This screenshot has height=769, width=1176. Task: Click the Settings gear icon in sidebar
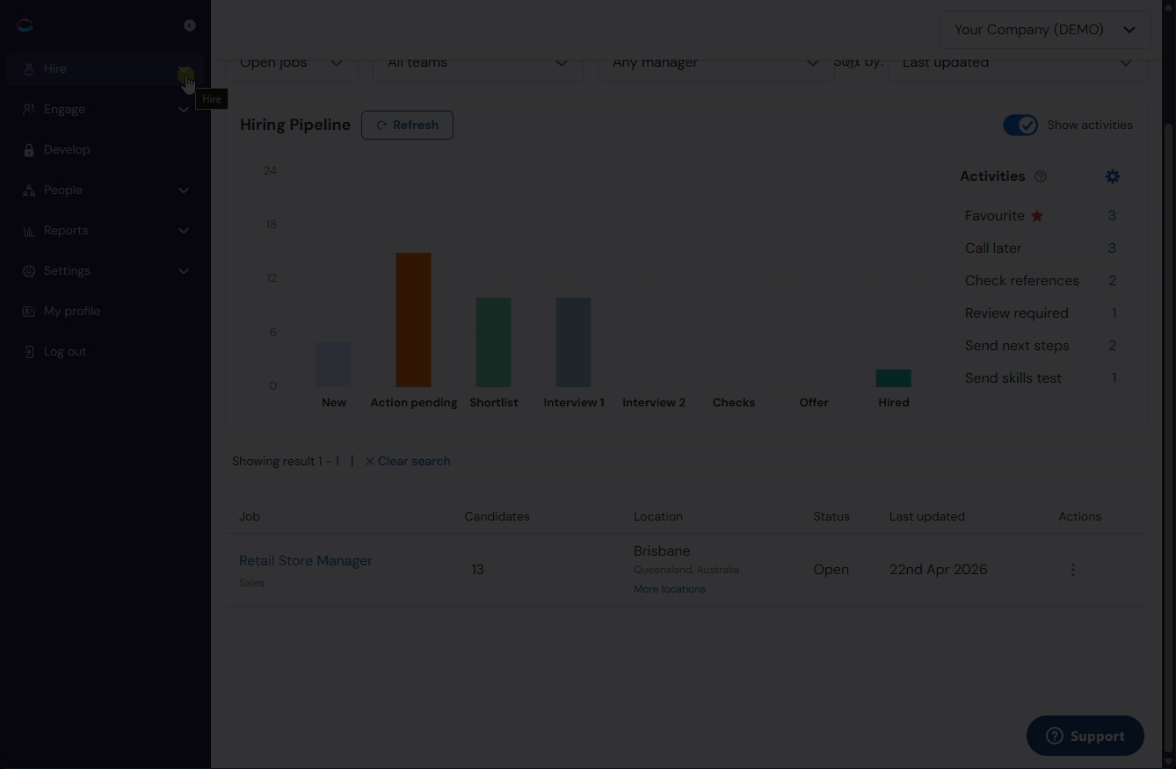click(28, 270)
